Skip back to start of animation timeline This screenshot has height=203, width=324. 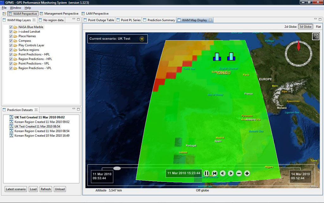(x=215, y=173)
